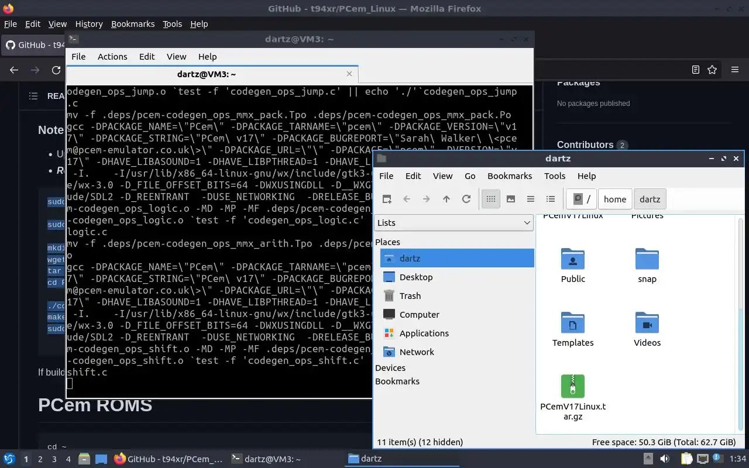Click volume speaker tray icon
The height and width of the screenshot is (468, 749).
664,459
